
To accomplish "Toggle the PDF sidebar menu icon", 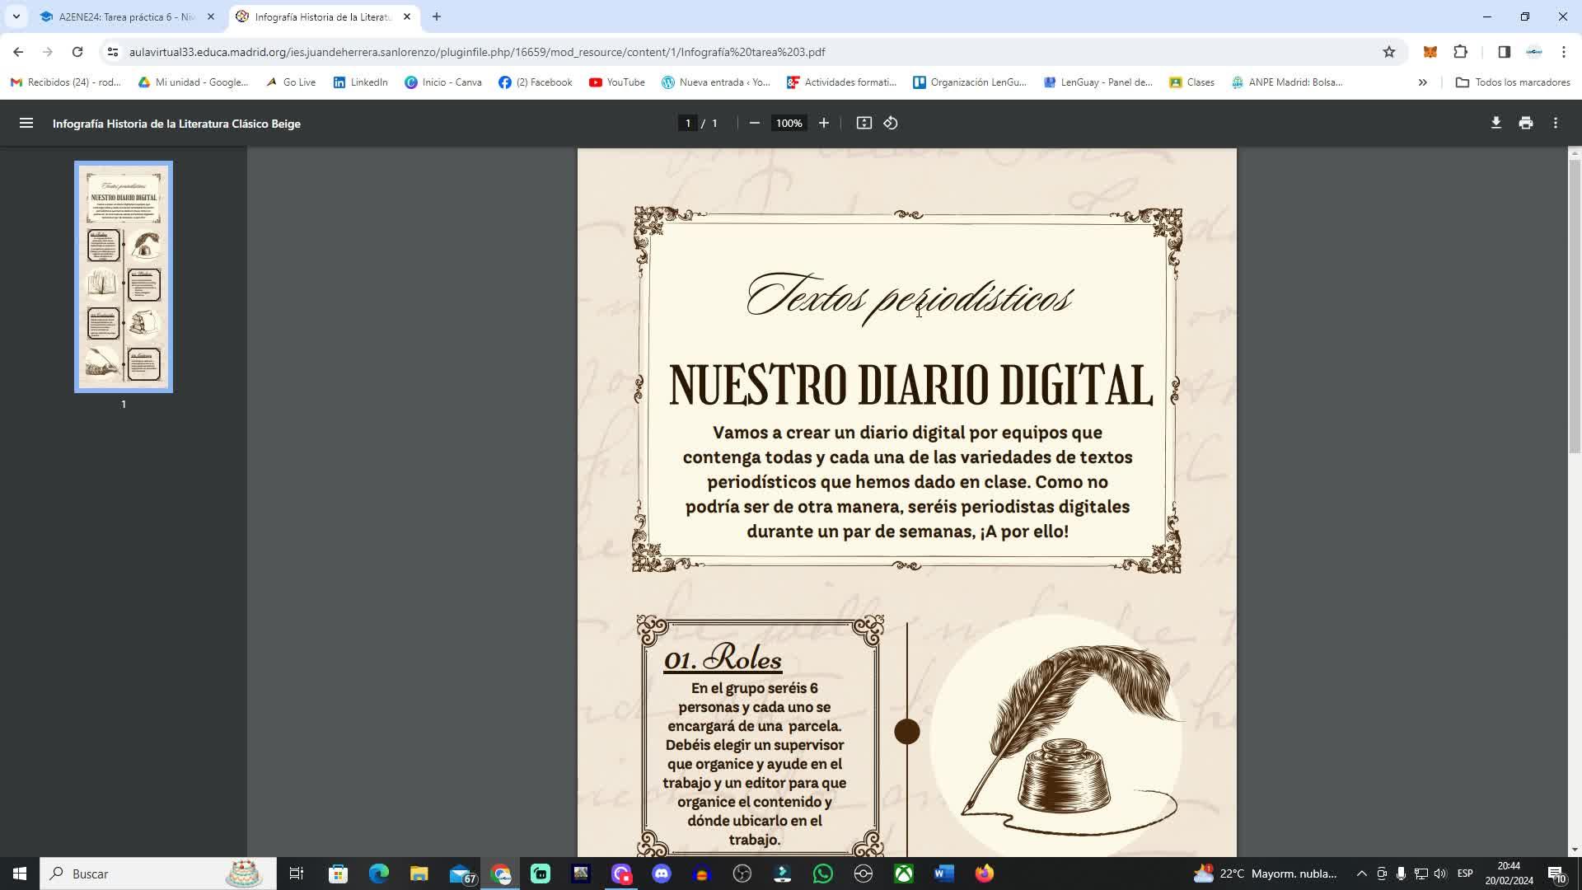I will coord(26,124).
